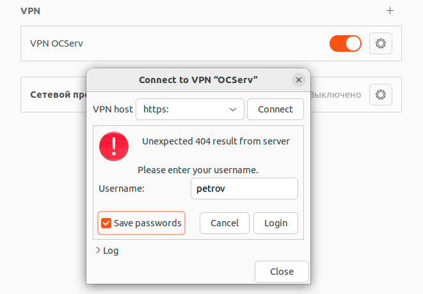Dismiss the dialog with the X icon
This screenshot has height=294, width=423.
298,80
